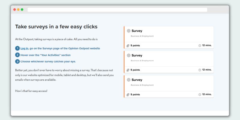Image resolution: width=240 pixels, height=120 pixels.
Task: Click the target icon on third Survey card
Action: pos(129,80)
